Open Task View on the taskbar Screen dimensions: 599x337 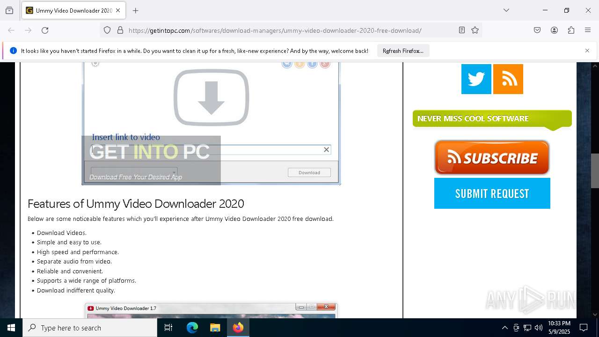coord(168,328)
